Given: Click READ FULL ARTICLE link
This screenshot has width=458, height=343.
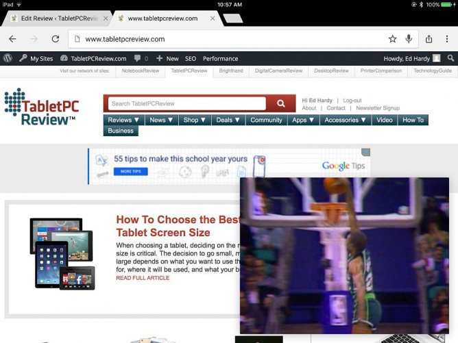Looking at the screenshot, I should pyautogui.click(x=143, y=278).
